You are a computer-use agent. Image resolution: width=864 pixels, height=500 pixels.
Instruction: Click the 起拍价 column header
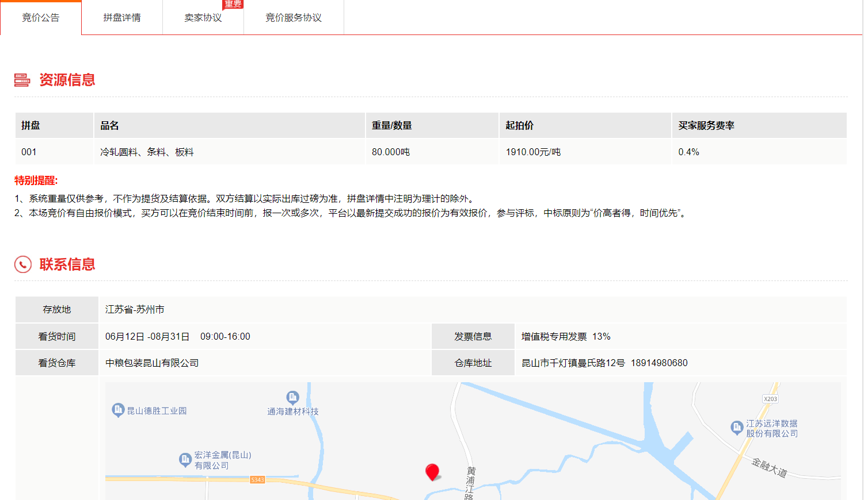tap(519, 126)
